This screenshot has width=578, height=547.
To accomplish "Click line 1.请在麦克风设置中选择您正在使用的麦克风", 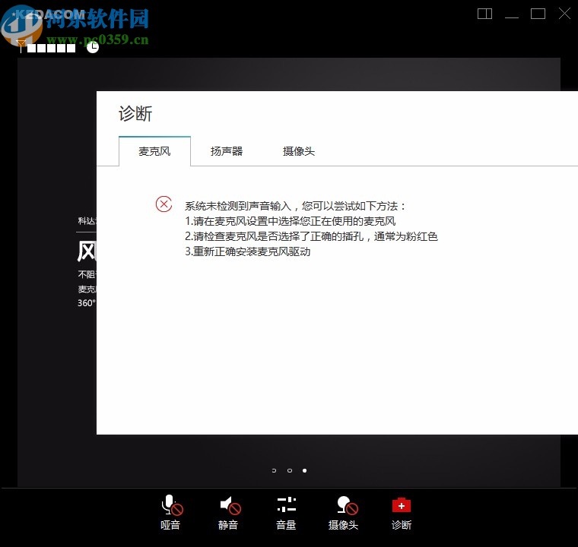I will point(290,221).
